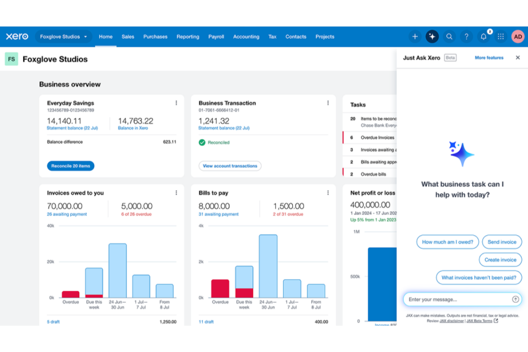Click the 26 awaiting payment link
The image size is (528, 352).
pos(67,214)
